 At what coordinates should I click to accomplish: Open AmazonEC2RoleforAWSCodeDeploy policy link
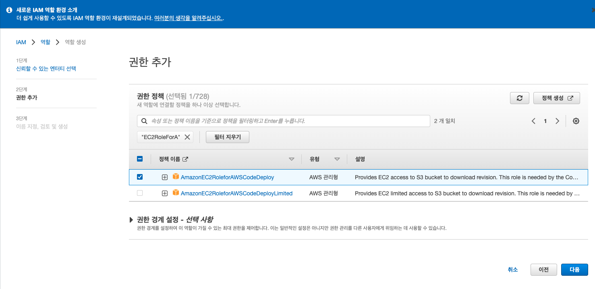[x=227, y=177]
